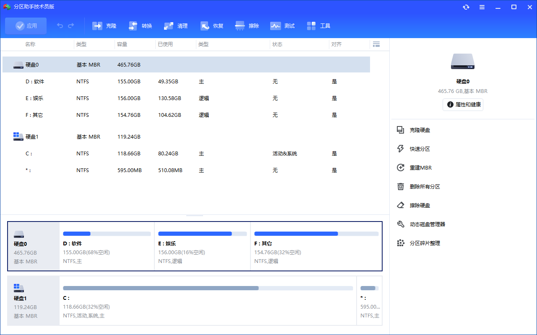Choose 重建MBR from the side panel
Image resolution: width=537 pixels, height=335 pixels.
click(x=420, y=168)
